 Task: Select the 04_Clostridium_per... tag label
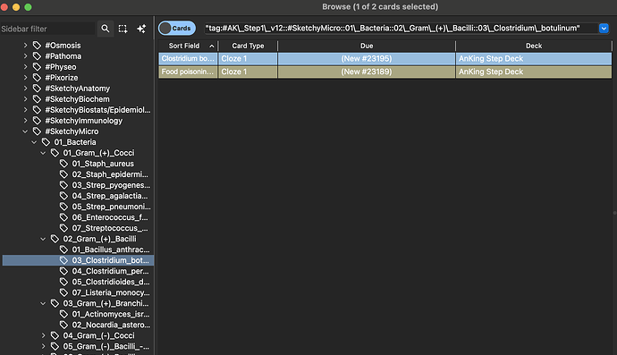(110, 271)
